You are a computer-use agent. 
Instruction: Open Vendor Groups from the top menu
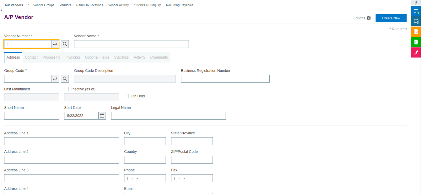[x=44, y=5]
